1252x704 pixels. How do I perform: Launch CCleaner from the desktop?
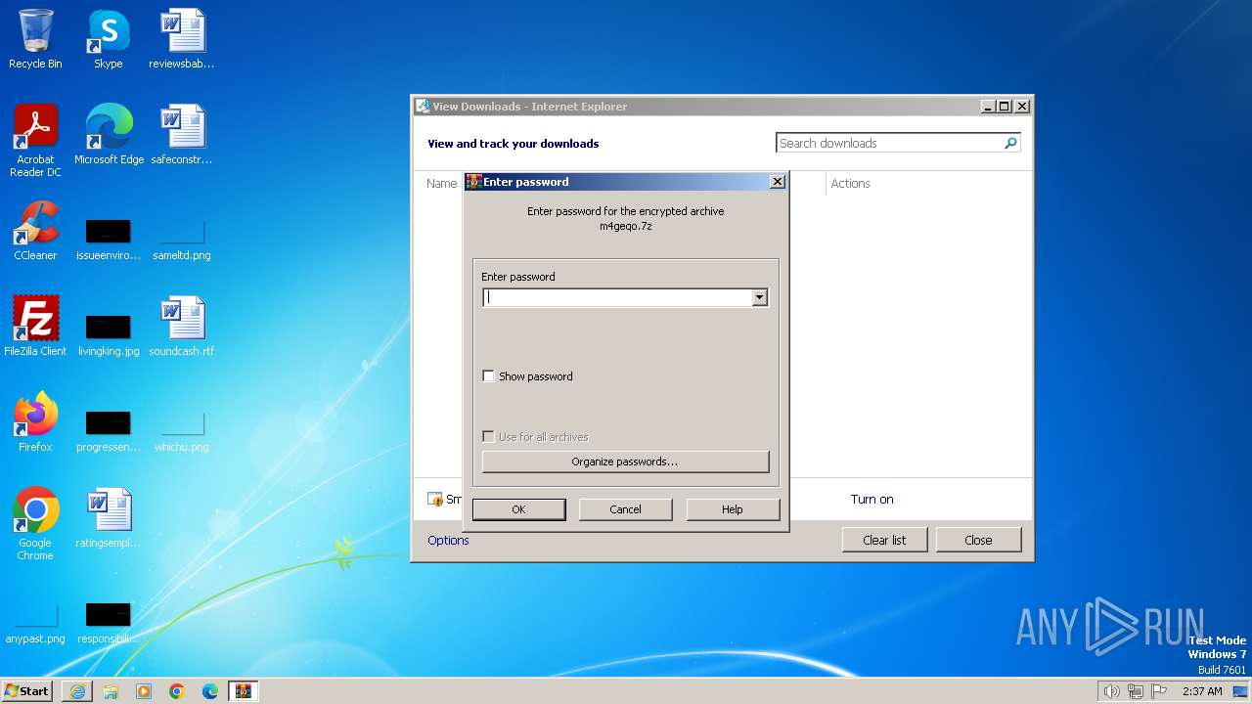point(35,231)
